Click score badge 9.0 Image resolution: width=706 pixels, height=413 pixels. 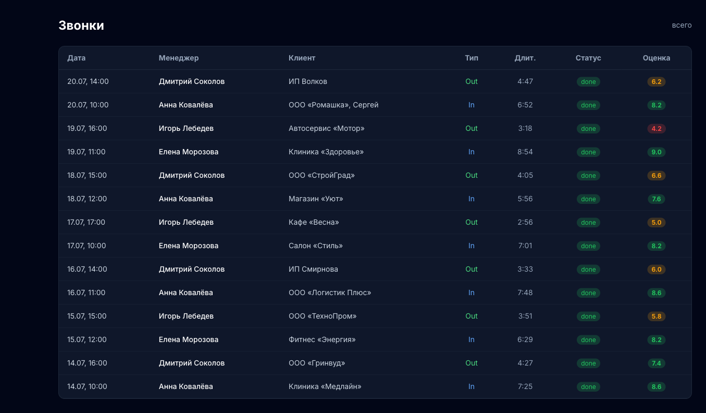[x=657, y=152]
